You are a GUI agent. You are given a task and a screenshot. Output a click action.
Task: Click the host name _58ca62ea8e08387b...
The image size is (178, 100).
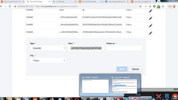coord(70,25)
